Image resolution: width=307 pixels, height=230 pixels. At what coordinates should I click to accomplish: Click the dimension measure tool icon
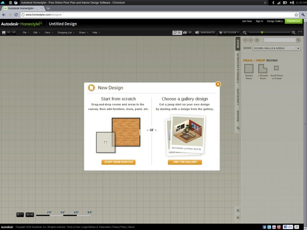click(30, 215)
